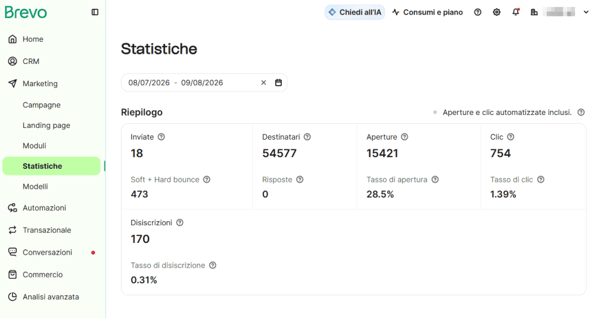Open settings via the gear icon
Screen dimensions: 601x318
coord(497,12)
